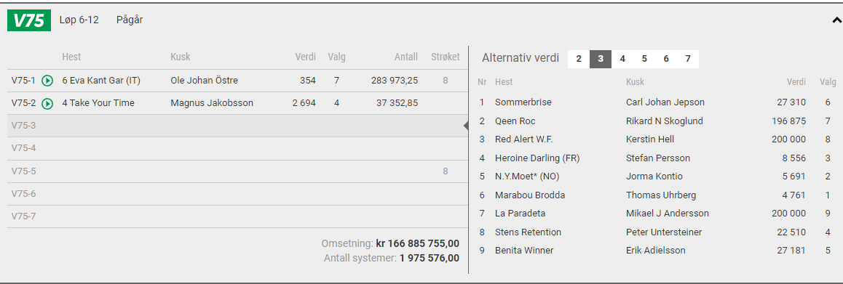Click the Strøket column header

coord(445,57)
